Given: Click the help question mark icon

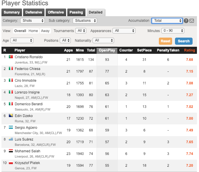Looking at the screenshot, I should click(186, 21).
